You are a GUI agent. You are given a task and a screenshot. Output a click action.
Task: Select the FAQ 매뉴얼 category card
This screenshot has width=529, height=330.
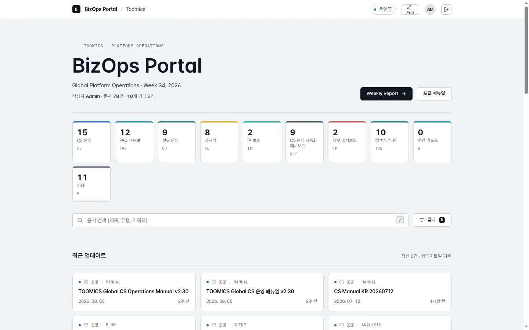134,142
